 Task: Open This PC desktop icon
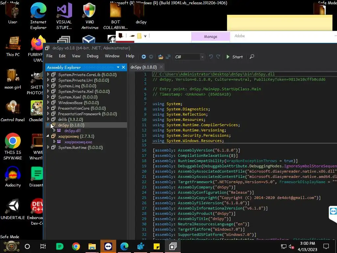pyautogui.click(x=13, y=46)
